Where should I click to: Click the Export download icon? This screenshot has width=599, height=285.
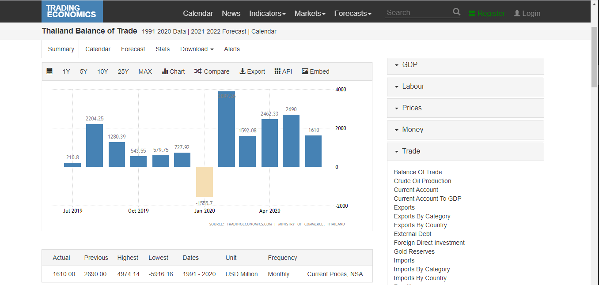243,71
